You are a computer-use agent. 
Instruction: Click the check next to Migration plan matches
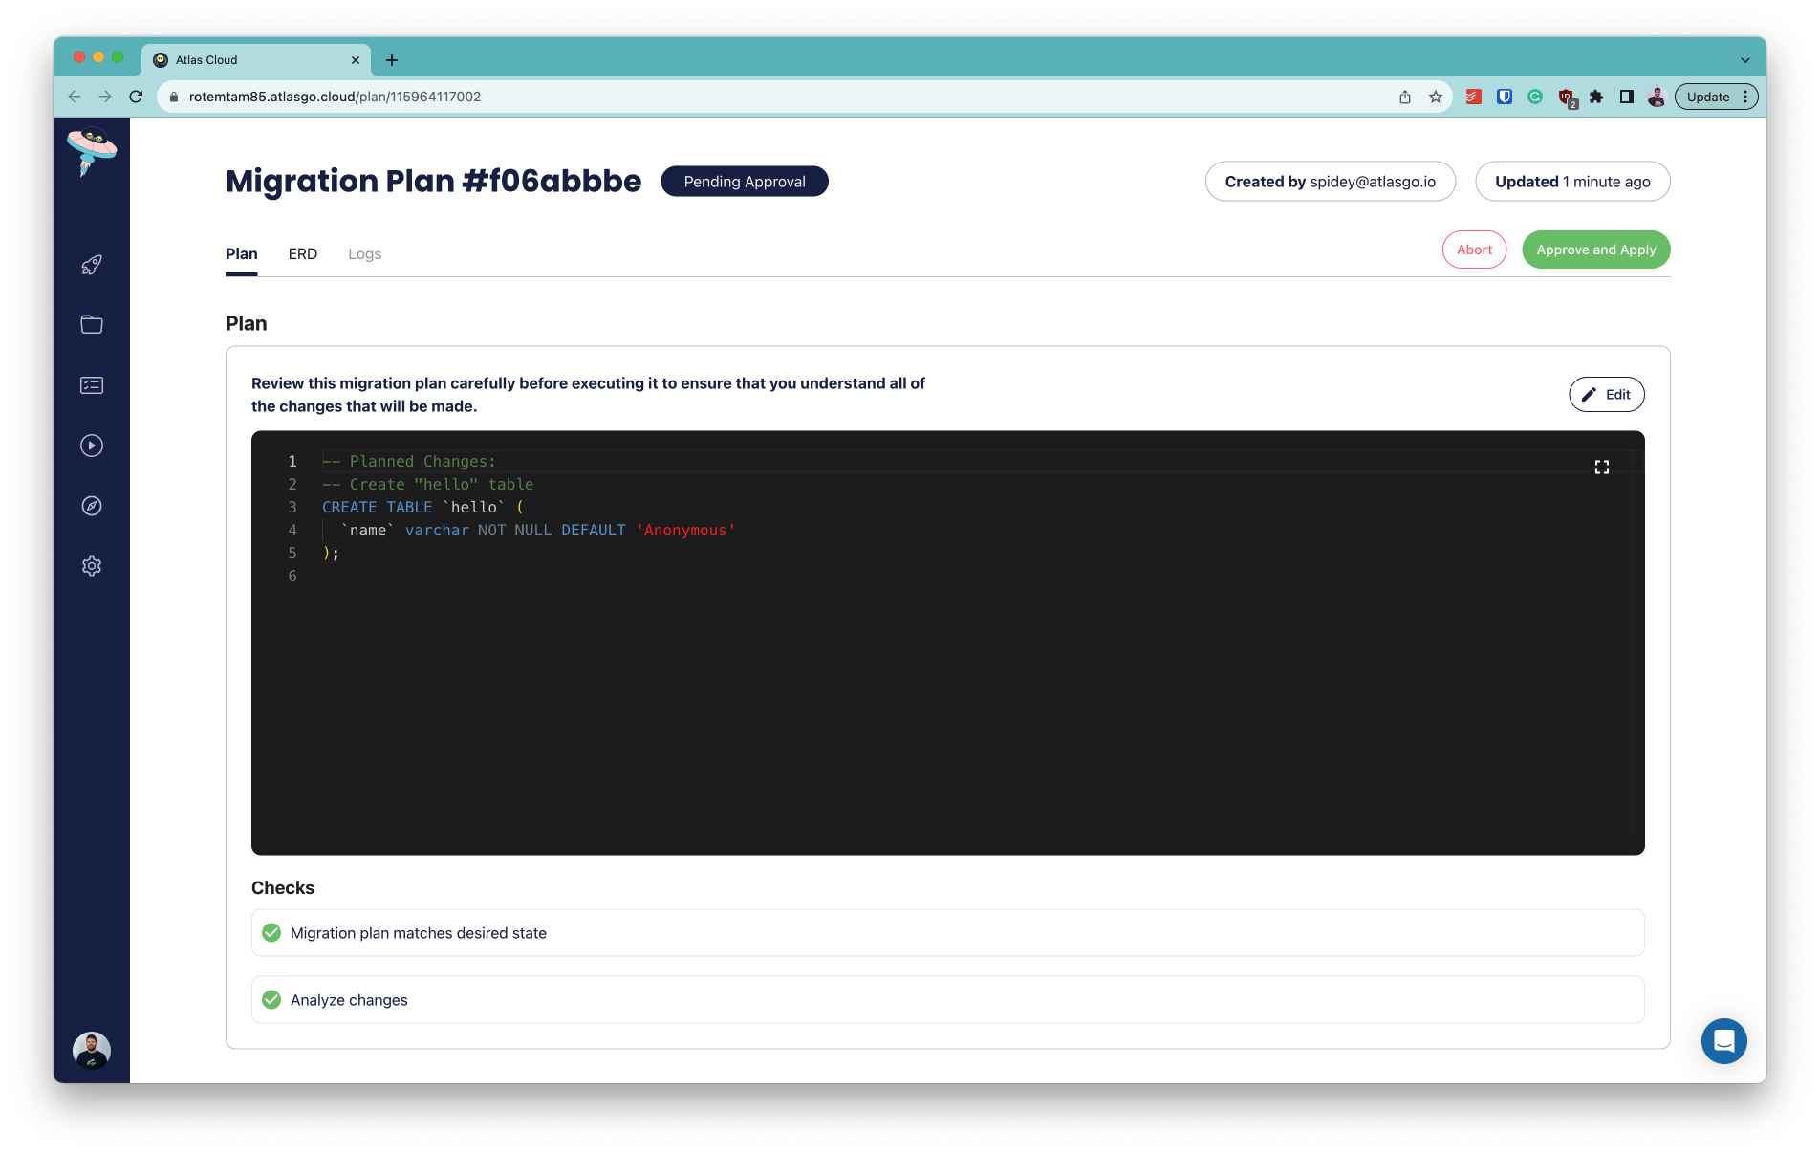[x=271, y=932]
